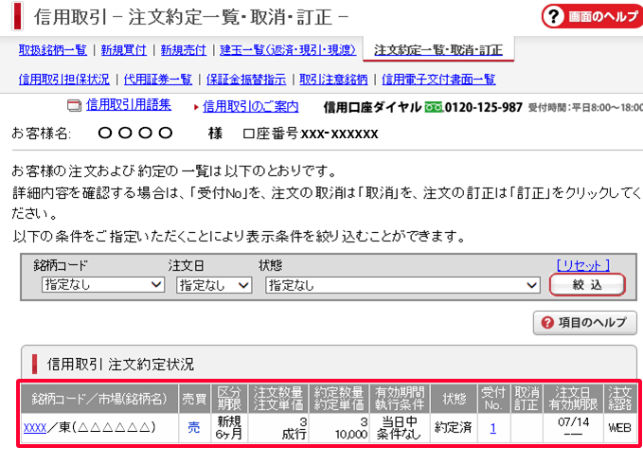This screenshot has height=465, width=643.
Task: Open order detail via 受付No. 1 link
Action: [x=493, y=428]
